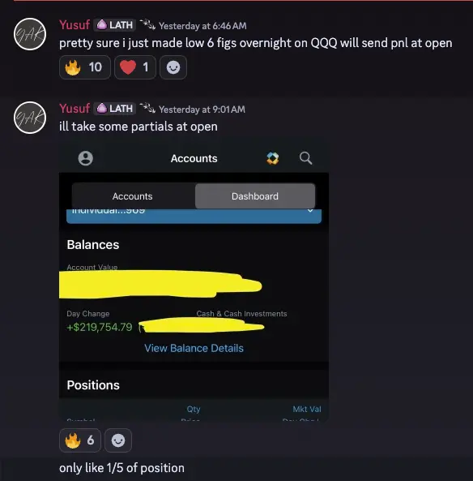The width and height of the screenshot is (473, 481).
Task: Click the LATH role badge on the first message
Action: click(115, 25)
